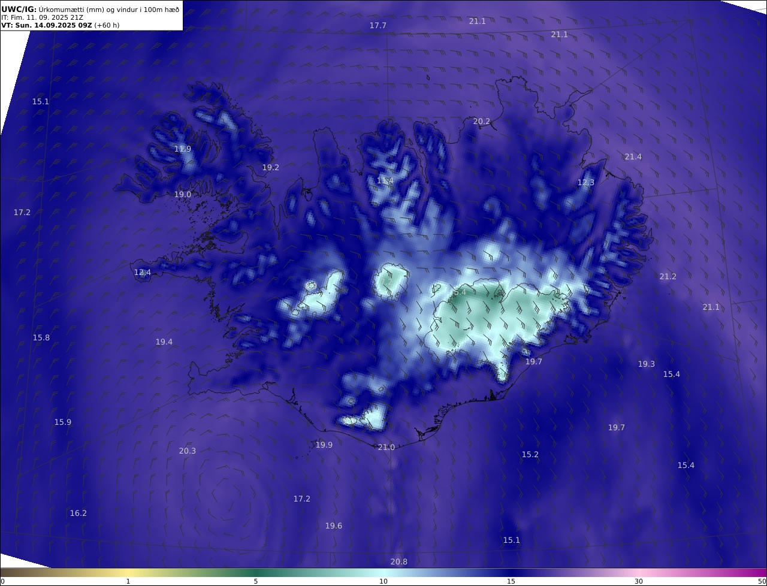Click the wind value 17.7
The height and width of the screenshot is (586, 767).
[378, 26]
